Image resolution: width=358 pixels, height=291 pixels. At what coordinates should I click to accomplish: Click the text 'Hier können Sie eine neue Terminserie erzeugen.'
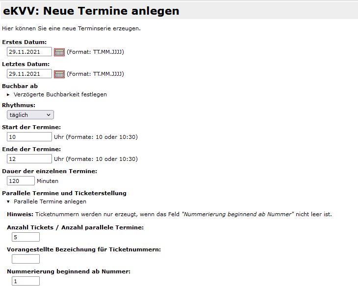click(x=71, y=28)
